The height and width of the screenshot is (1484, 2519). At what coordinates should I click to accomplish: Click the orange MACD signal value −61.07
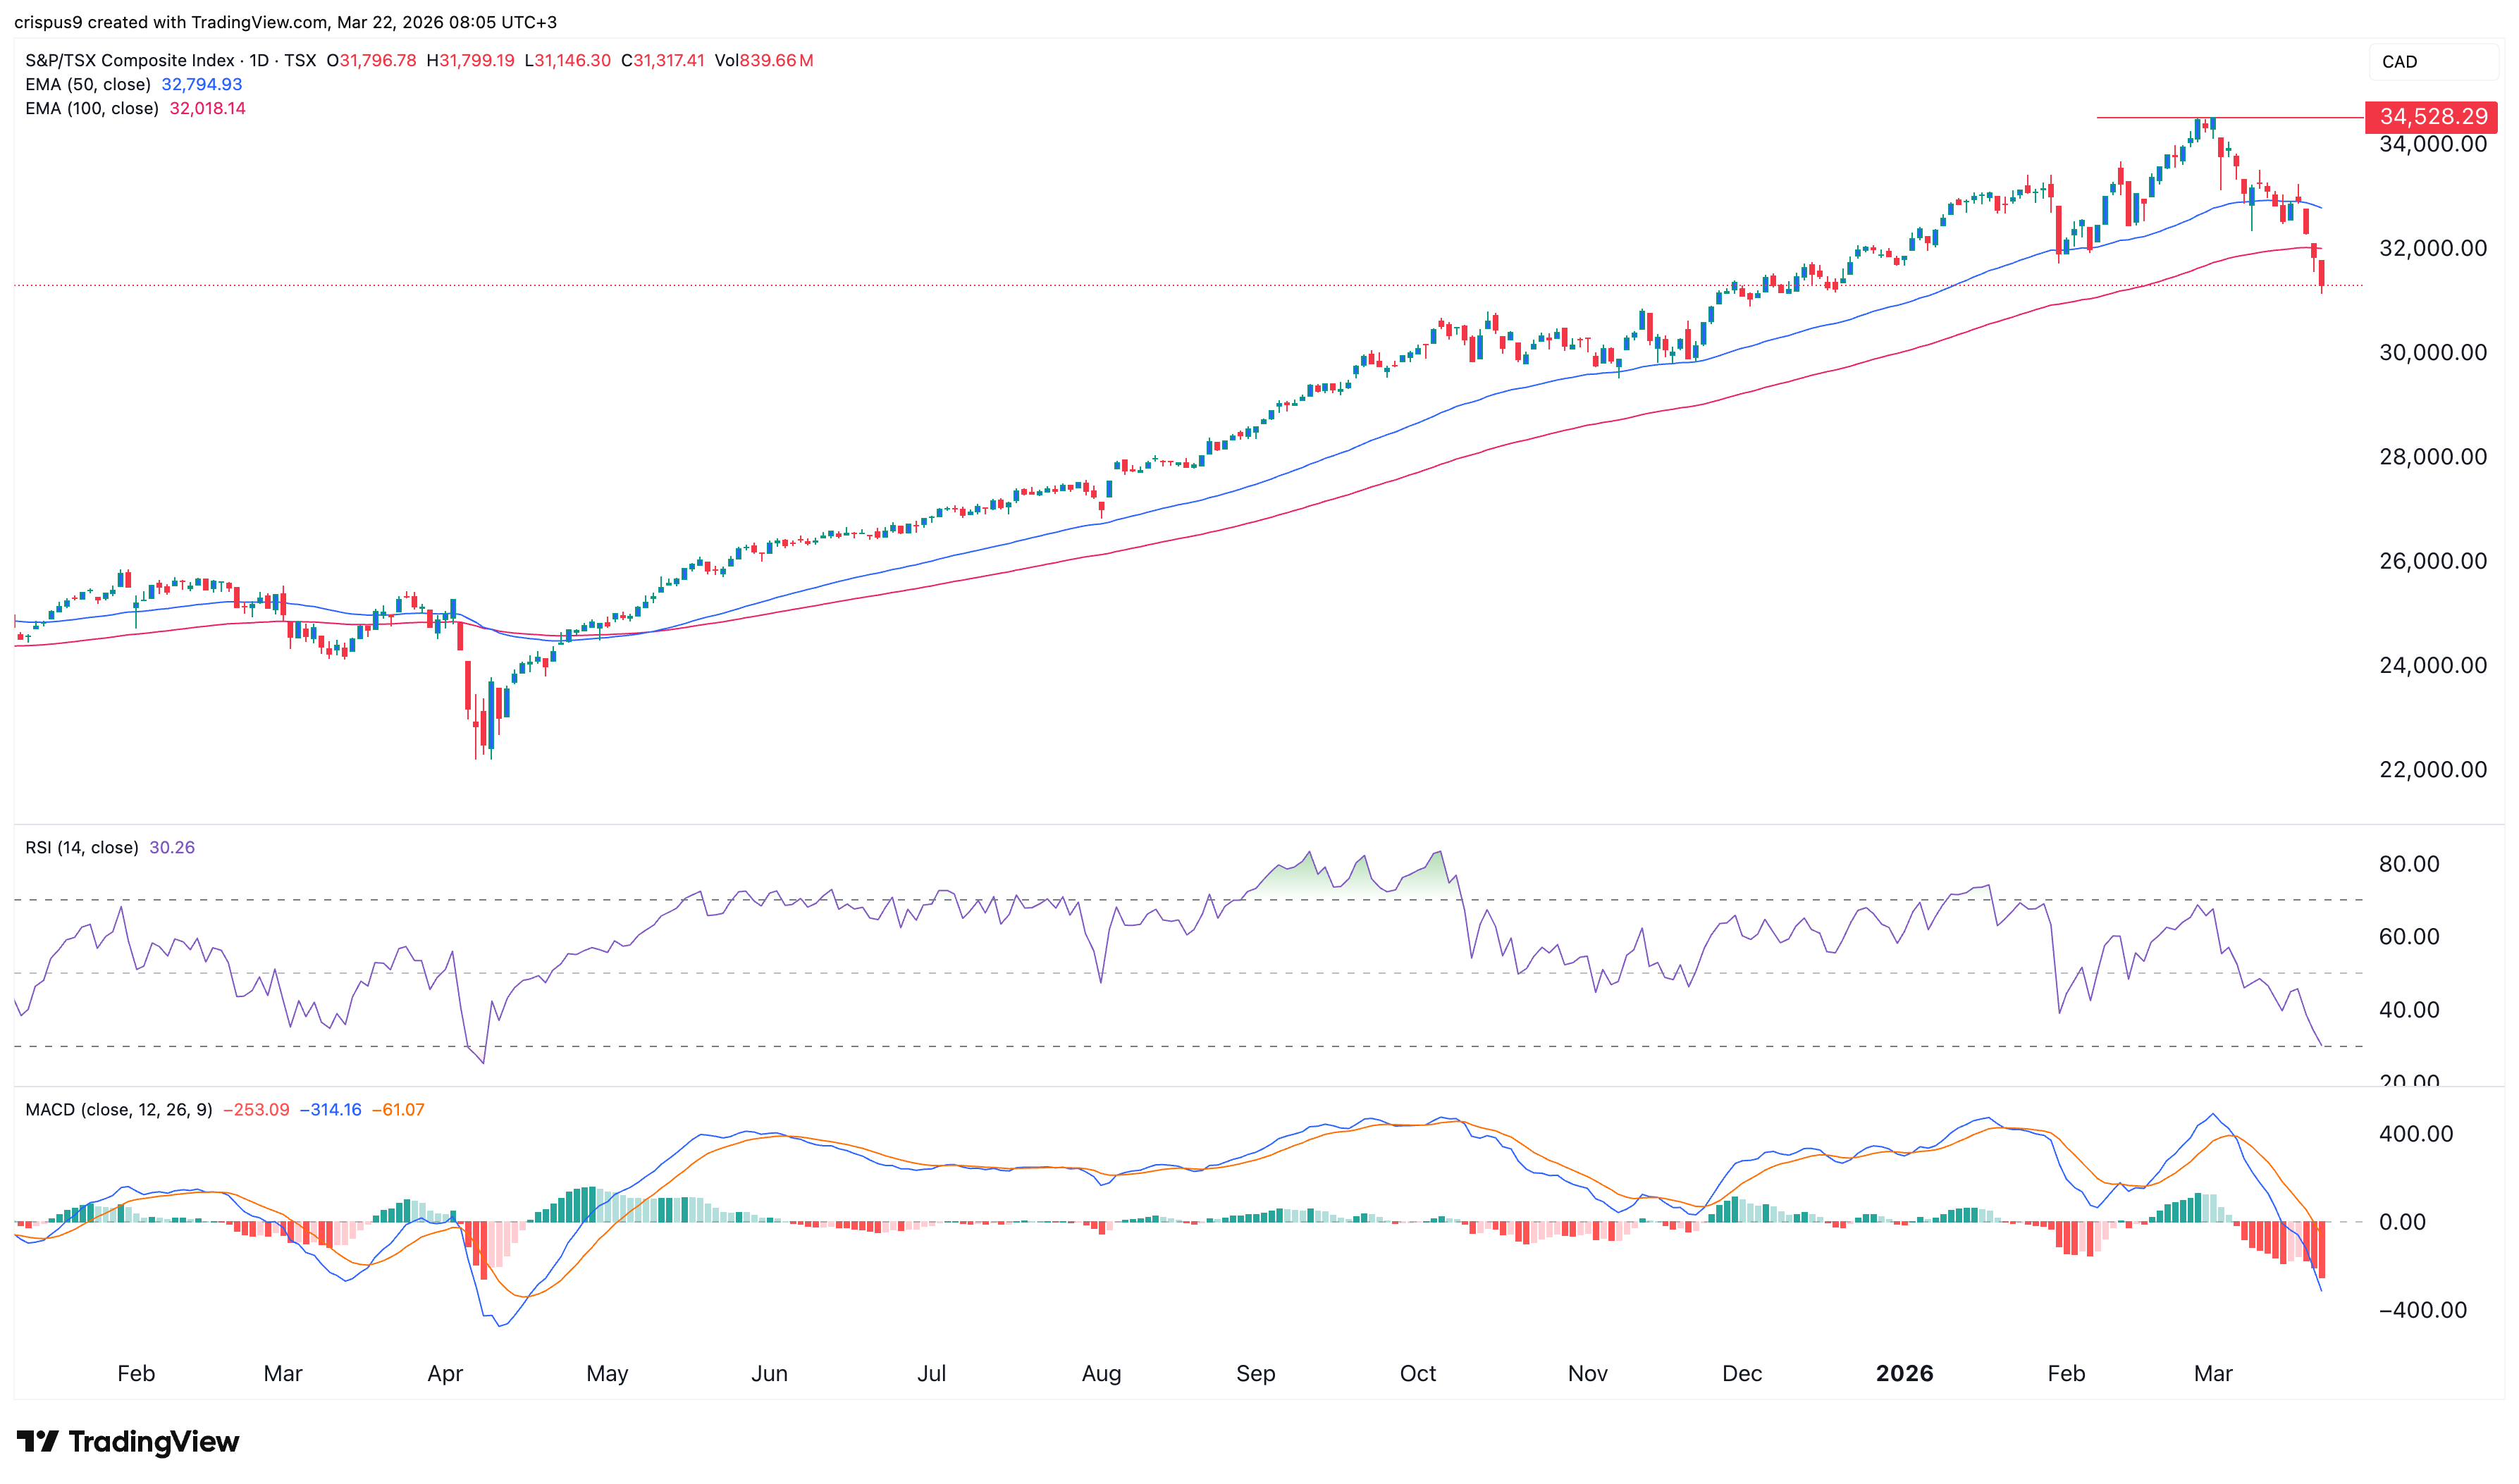click(x=398, y=1109)
